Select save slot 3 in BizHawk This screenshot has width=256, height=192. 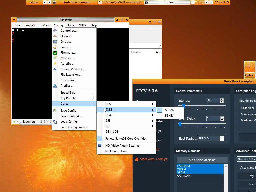coord(44,122)
